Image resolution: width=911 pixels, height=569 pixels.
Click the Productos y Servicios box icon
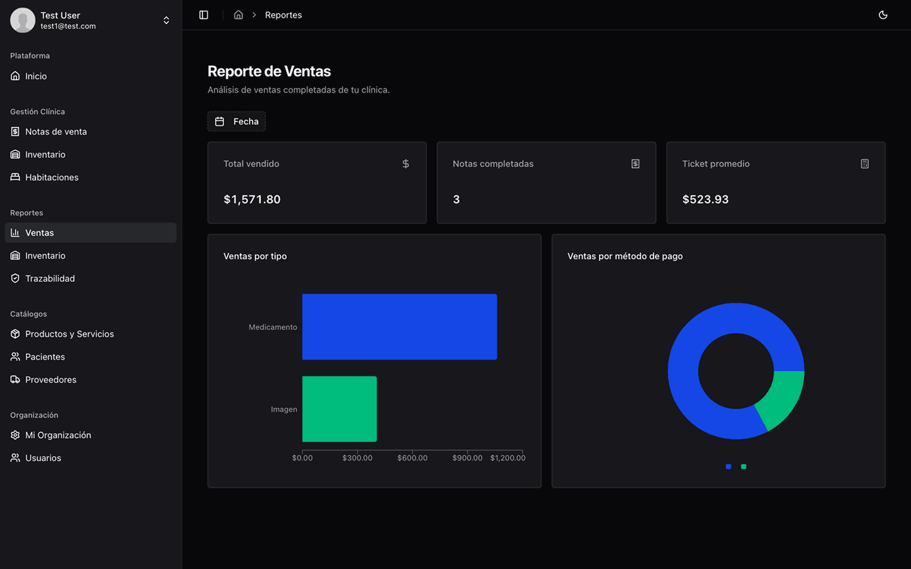click(x=15, y=334)
